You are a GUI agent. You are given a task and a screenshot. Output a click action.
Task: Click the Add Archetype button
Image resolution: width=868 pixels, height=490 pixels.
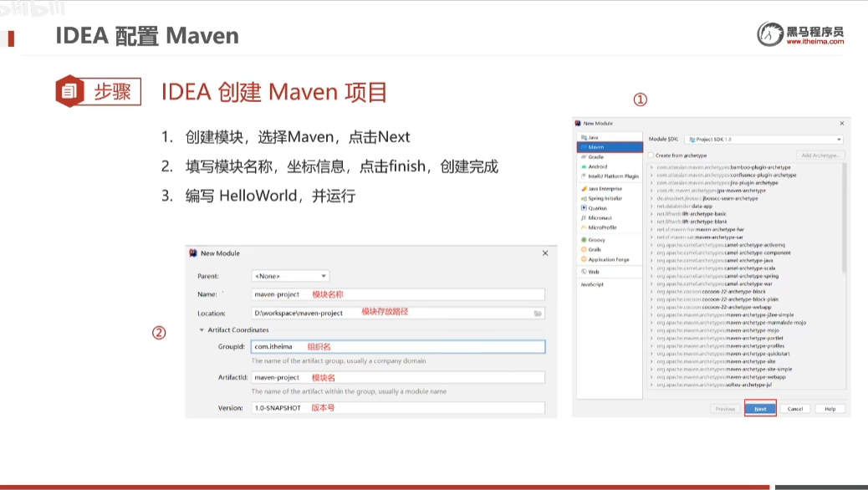coord(820,156)
